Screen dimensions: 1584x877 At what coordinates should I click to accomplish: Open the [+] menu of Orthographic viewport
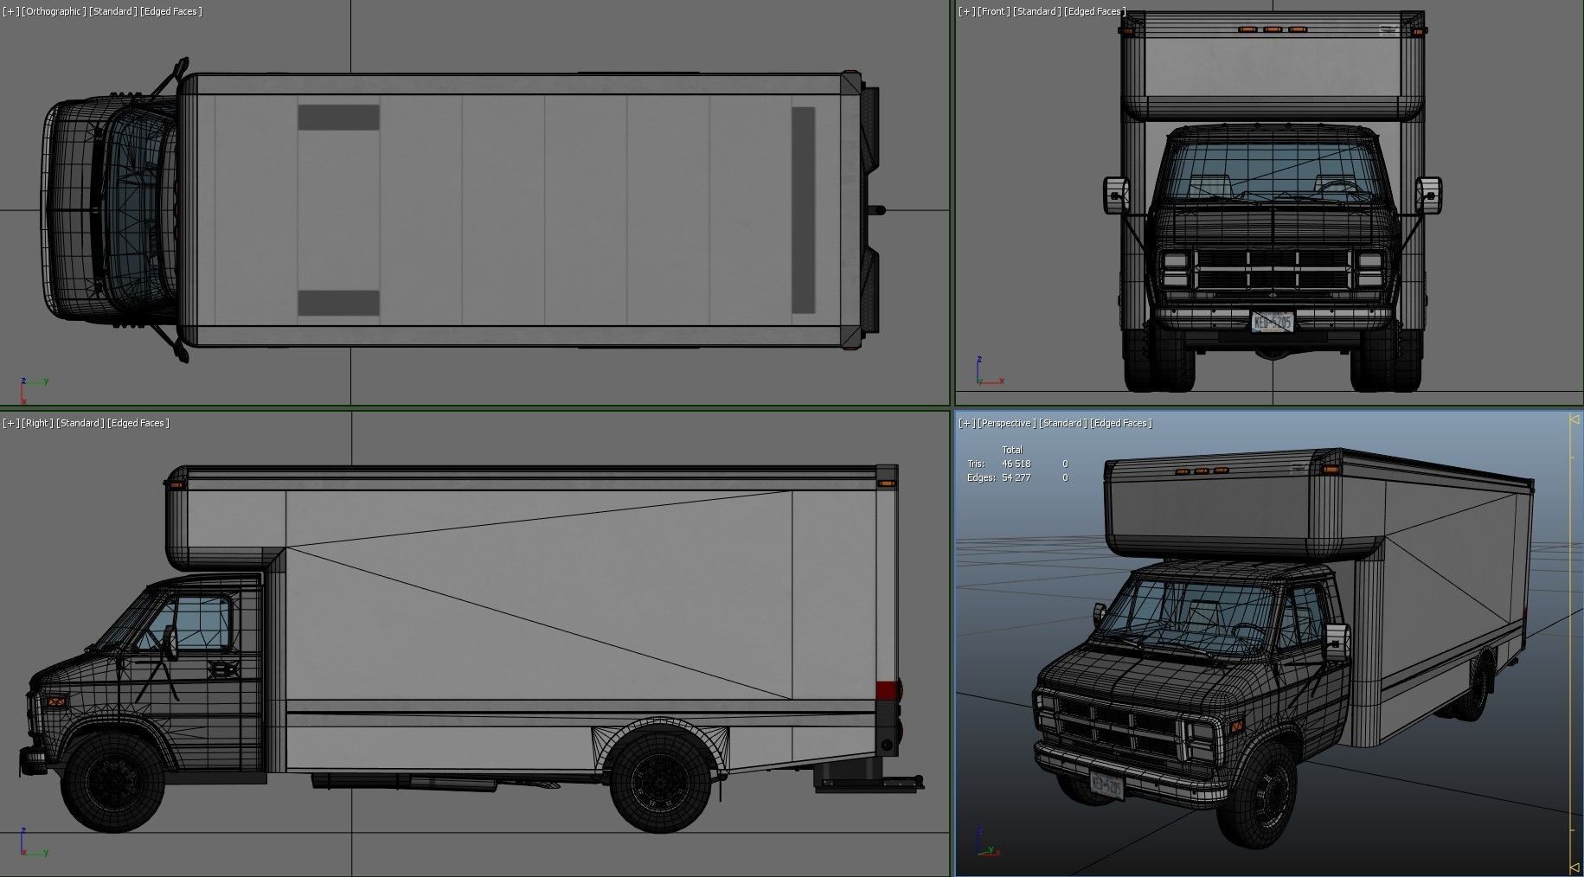point(10,11)
